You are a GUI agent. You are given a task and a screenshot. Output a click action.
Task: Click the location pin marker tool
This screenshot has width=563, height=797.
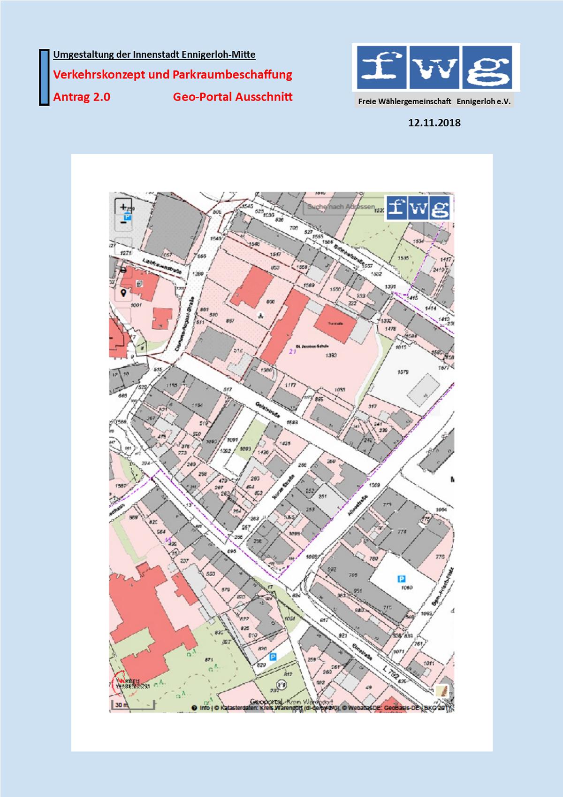coord(123,293)
